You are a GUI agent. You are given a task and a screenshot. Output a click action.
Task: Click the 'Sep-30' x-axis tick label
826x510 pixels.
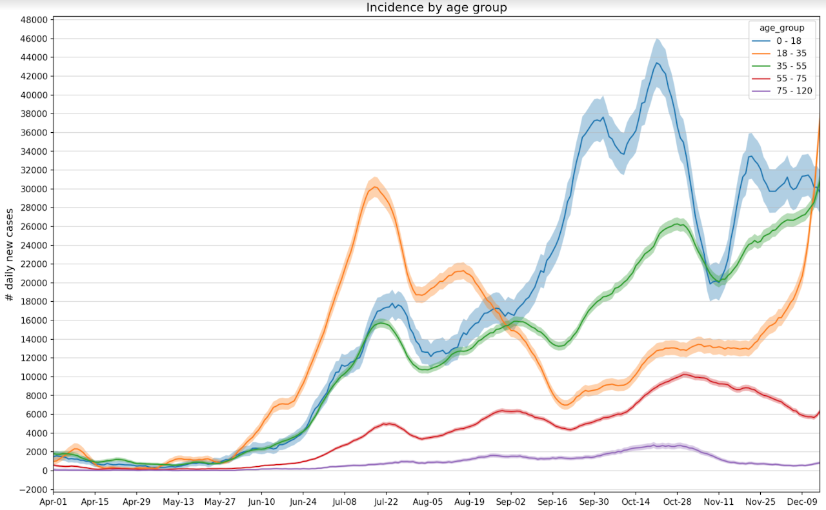click(593, 501)
